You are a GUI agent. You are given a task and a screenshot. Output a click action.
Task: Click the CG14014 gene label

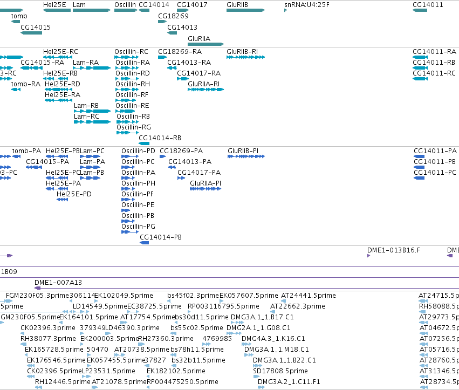click(x=154, y=5)
